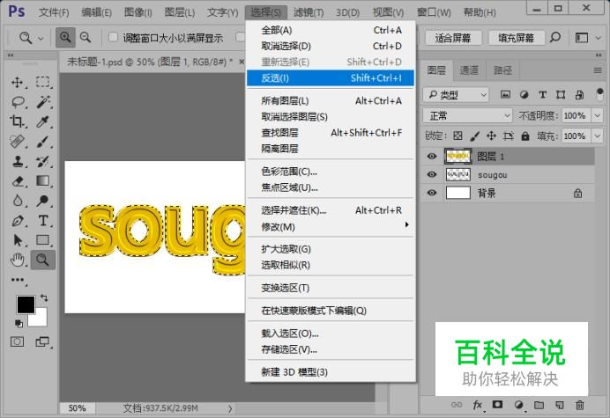Select the Blur tool
The image size is (610, 418).
click(x=18, y=201)
